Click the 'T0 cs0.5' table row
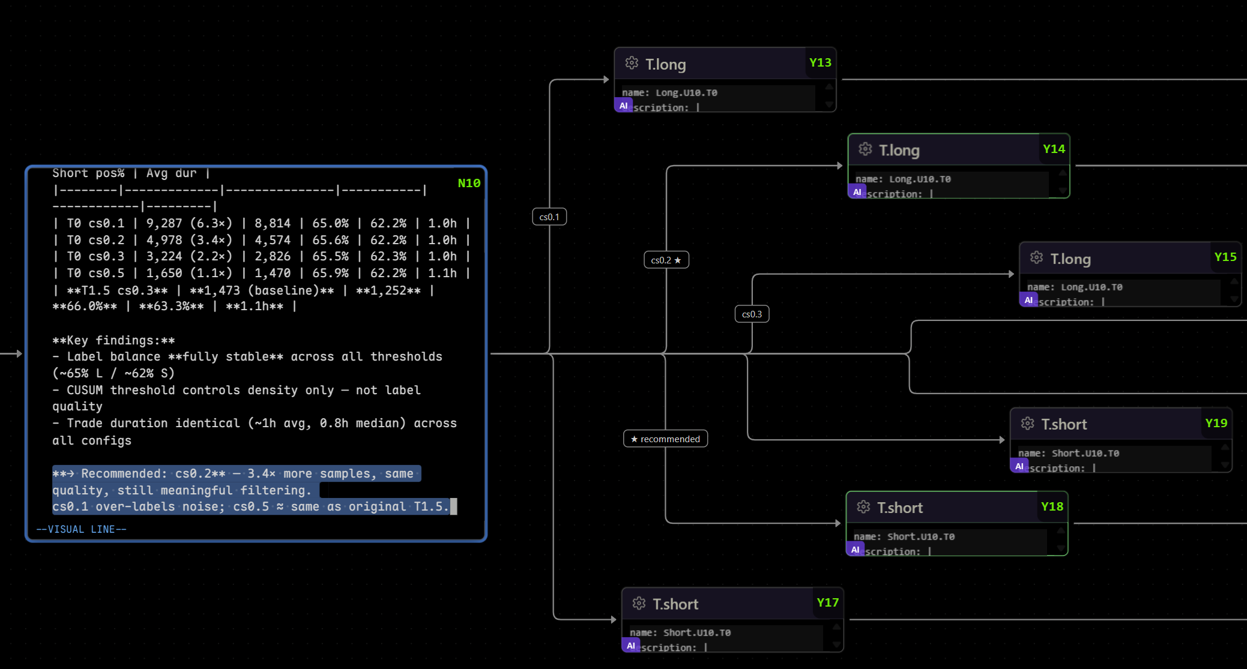 tap(262, 274)
